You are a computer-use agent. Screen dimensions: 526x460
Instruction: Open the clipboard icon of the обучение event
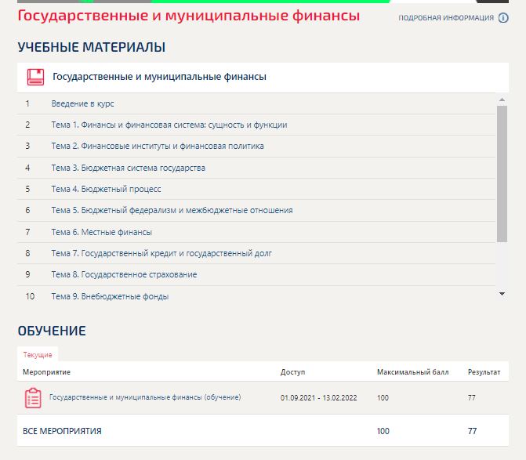(x=33, y=398)
